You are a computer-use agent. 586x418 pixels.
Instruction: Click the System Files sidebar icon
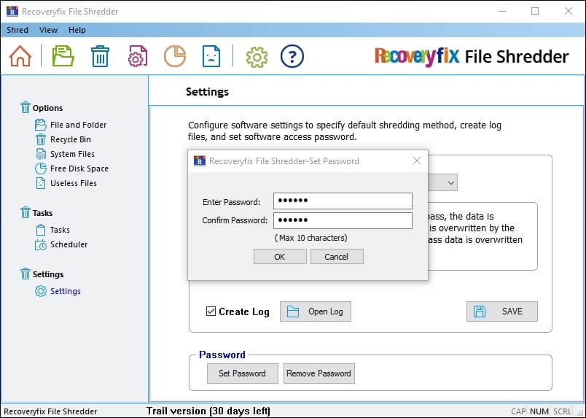point(40,154)
